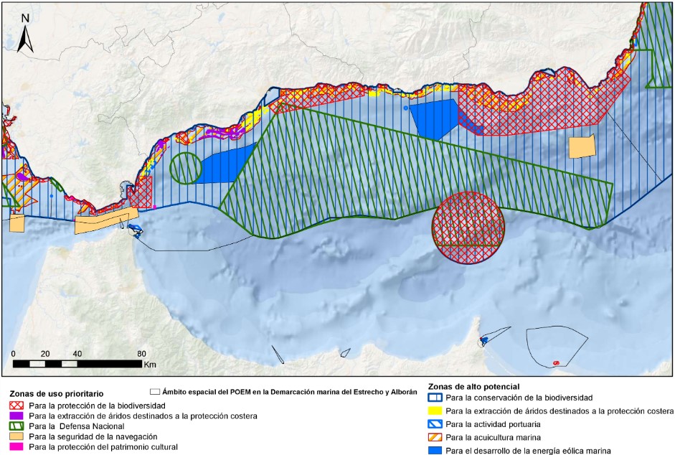
Task: Select the yellow áridos high potential swatch
Action: (x=435, y=411)
